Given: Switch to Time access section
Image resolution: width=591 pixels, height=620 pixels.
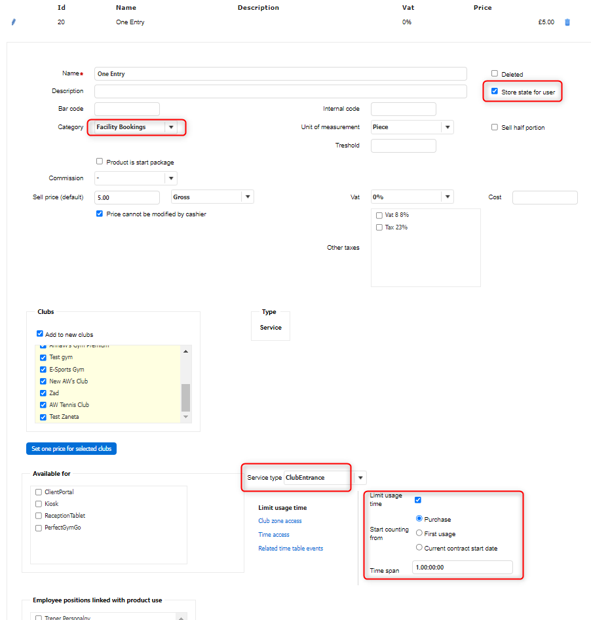Looking at the screenshot, I should [x=273, y=535].
